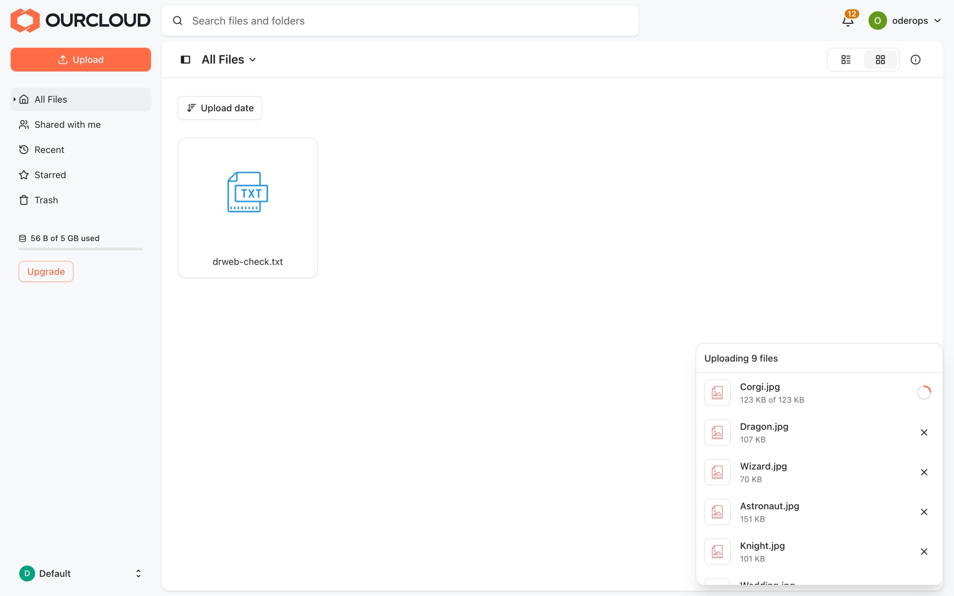This screenshot has width=954, height=596.
Task: Open the All Files heading dropdown
Action: tap(229, 60)
